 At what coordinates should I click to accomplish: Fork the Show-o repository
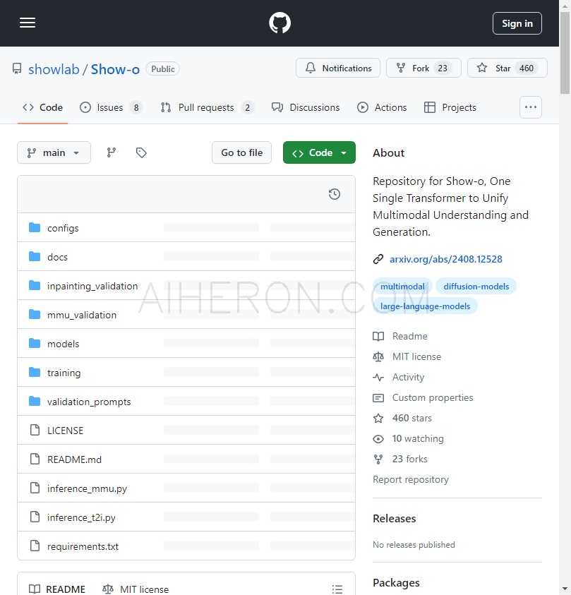(x=423, y=68)
